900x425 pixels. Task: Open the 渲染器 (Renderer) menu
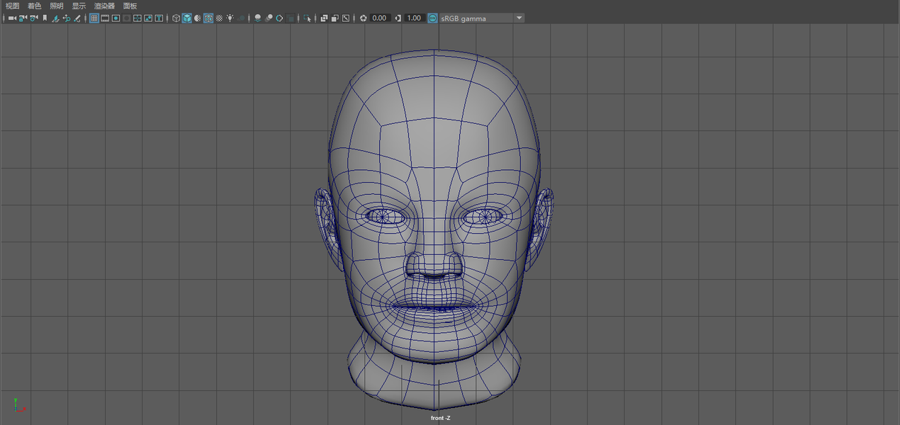(x=104, y=6)
